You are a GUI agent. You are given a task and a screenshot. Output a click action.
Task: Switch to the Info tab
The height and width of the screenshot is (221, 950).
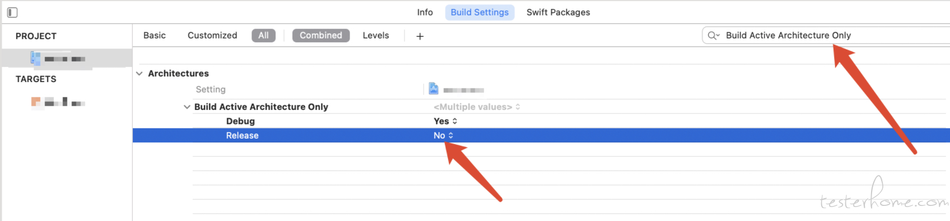pos(425,12)
